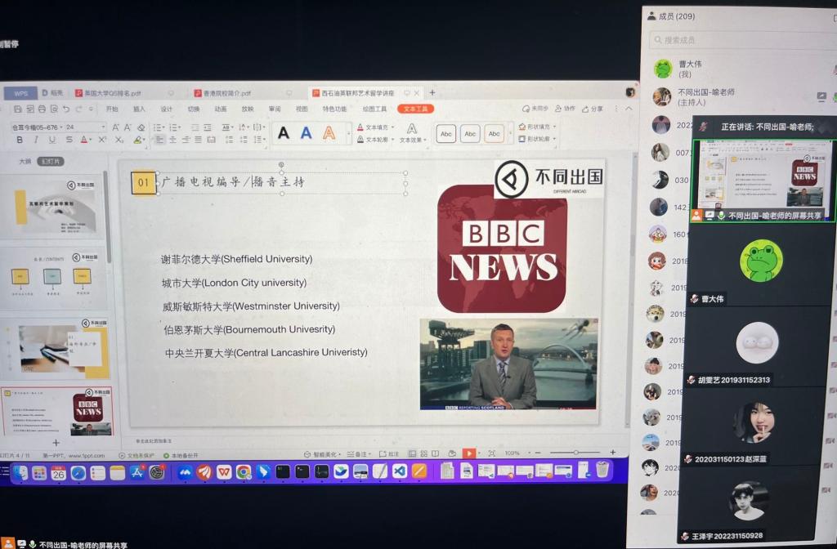The image size is (837, 549).
Task: Toggle the 大纲 outline view
Action: click(25, 161)
